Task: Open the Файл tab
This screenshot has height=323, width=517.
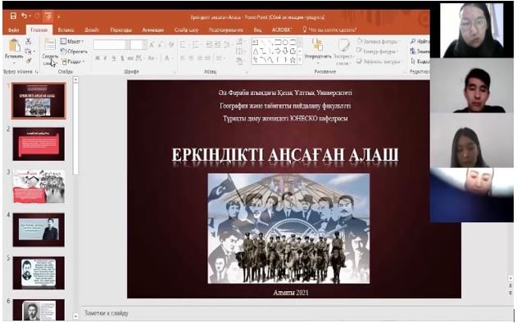Action: tap(13, 30)
